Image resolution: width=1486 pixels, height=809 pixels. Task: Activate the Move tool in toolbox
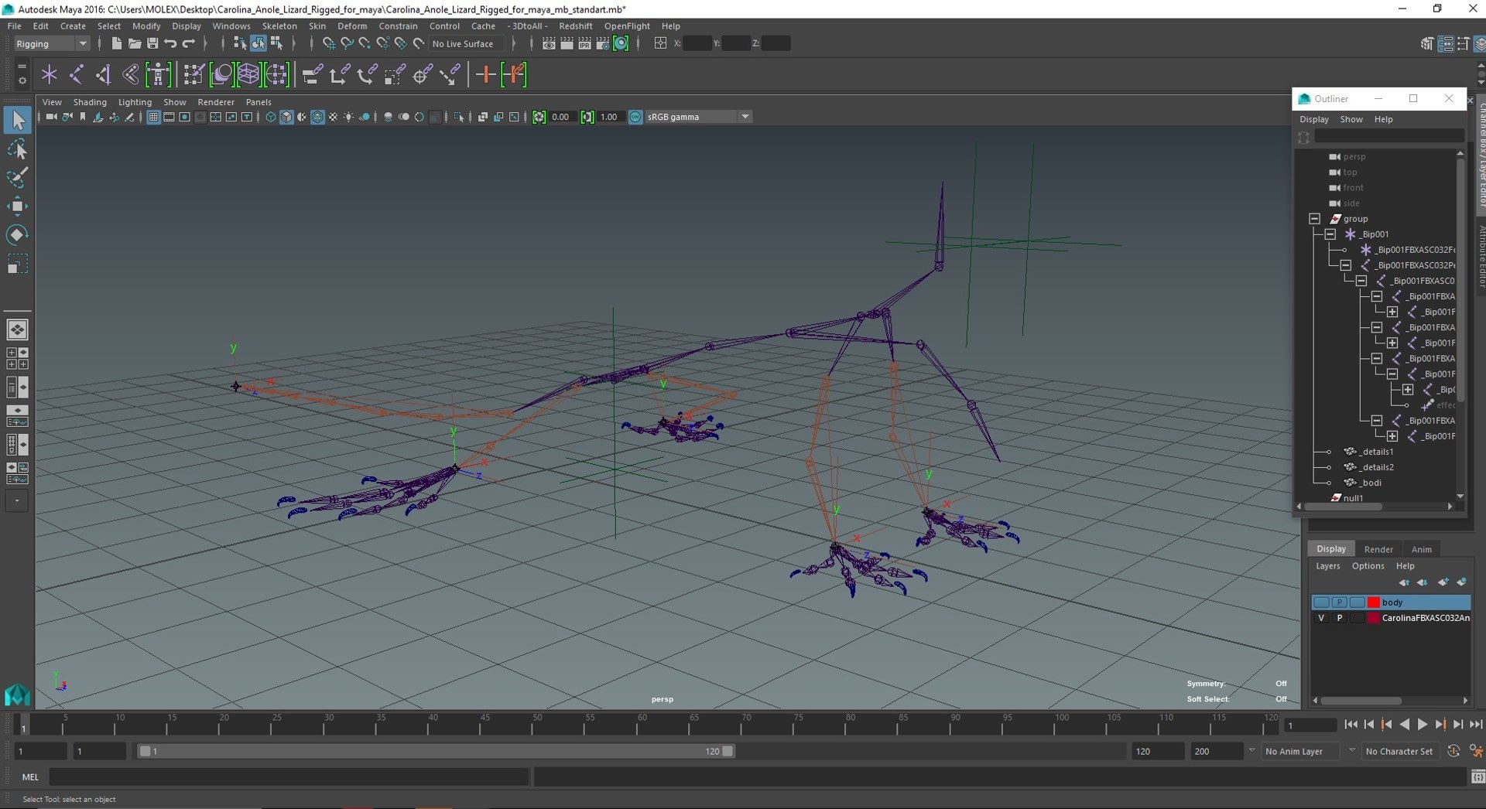point(17,206)
